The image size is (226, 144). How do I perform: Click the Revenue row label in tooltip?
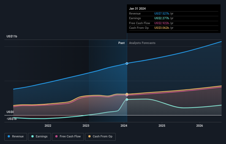(x=135, y=13)
